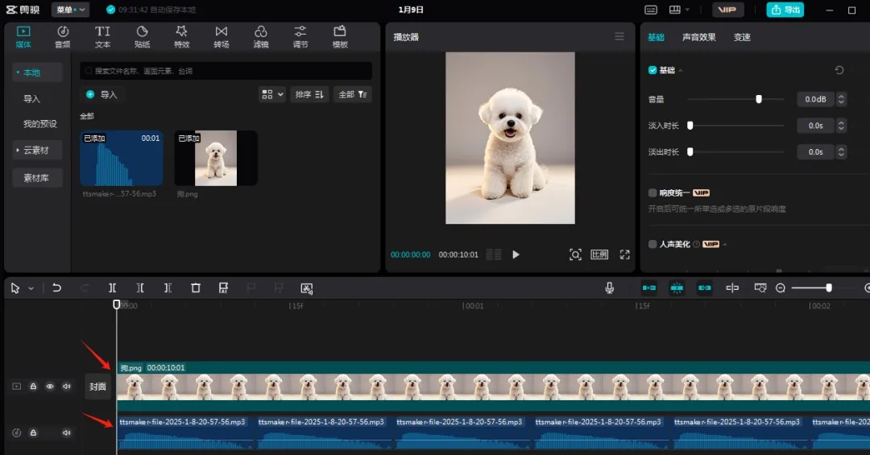The image size is (870, 455).
Task: Select the 狗.png image thumbnail
Action: 216,158
